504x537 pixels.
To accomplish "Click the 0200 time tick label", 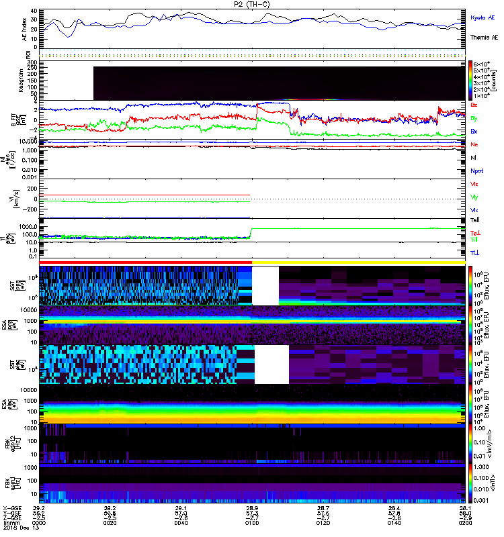I will [x=465, y=523].
